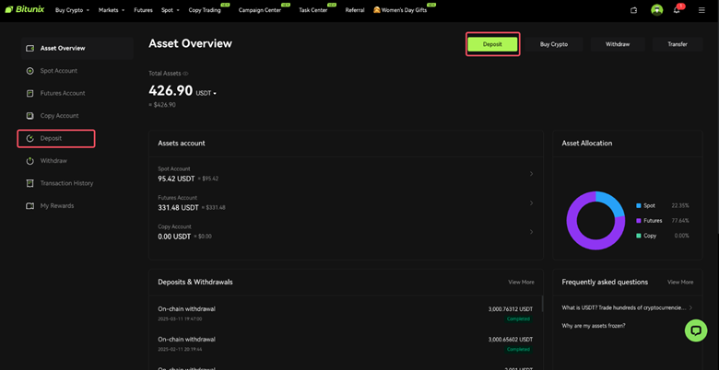719x370 pixels.
Task: Click the Transfer button
Action: click(677, 44)
